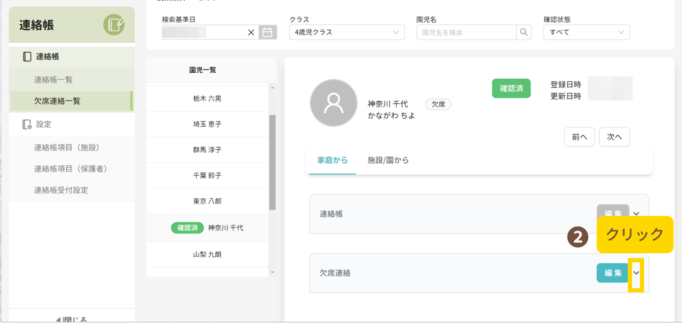Screen dimensions: 682x323
Task: Switch to the 施設/園から tab
Action: tap(388, 161)
